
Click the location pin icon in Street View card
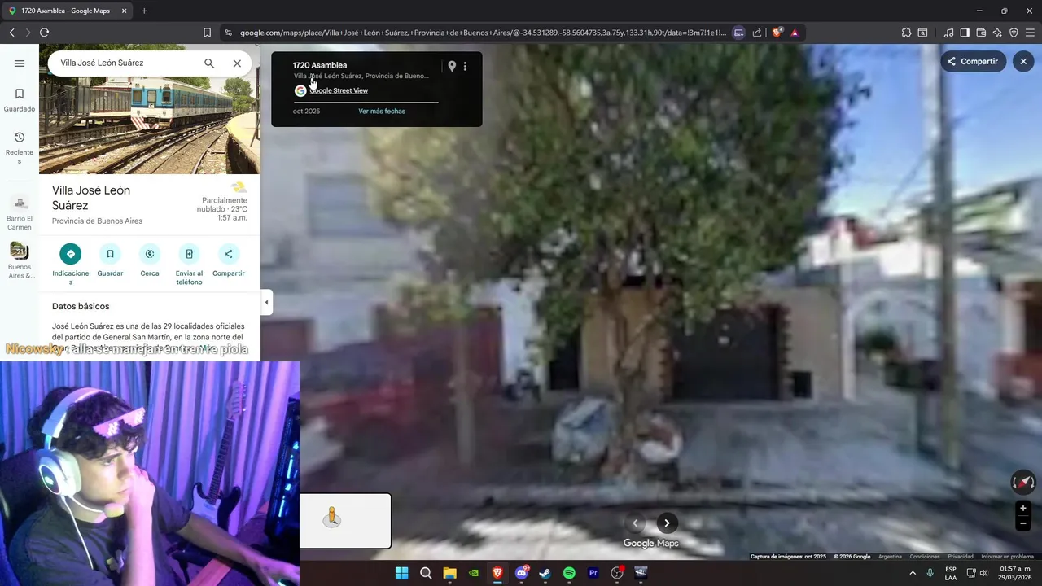452,66
